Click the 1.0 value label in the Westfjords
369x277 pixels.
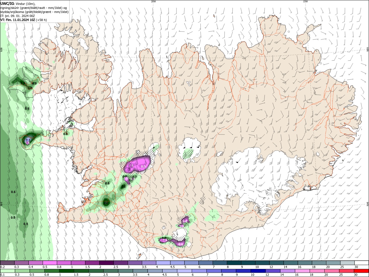[30, 88]
